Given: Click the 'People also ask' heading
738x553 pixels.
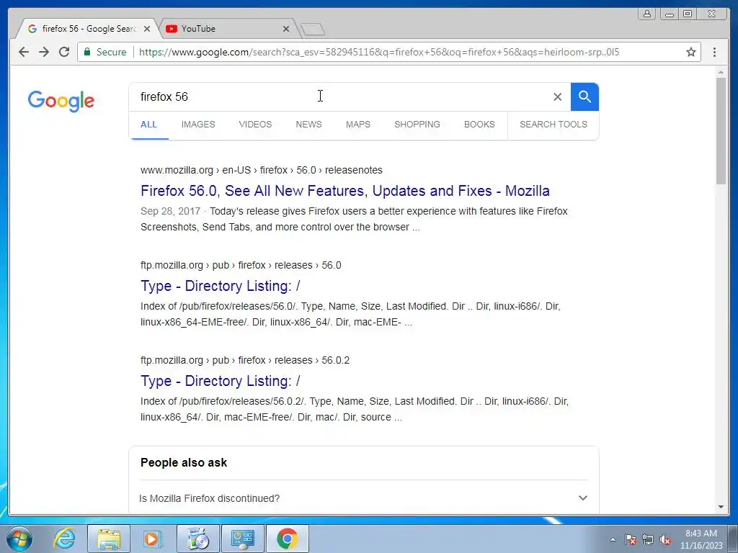Looking at the screenshot, I should [184, 463].
